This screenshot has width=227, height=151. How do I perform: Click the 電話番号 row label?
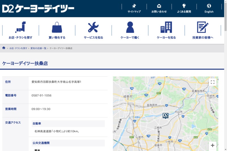pos(11,95)
